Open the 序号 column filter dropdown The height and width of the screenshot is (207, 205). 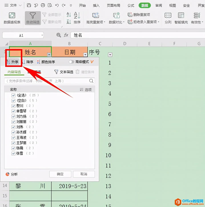(x=110, y=55)
